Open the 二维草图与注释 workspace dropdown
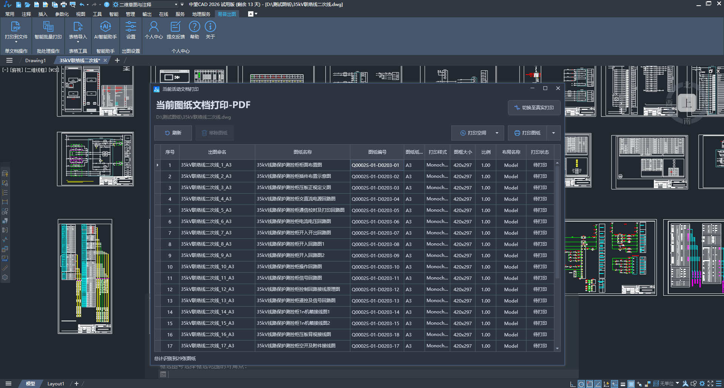The image size is (724, 388). click(x=176, y=5)
